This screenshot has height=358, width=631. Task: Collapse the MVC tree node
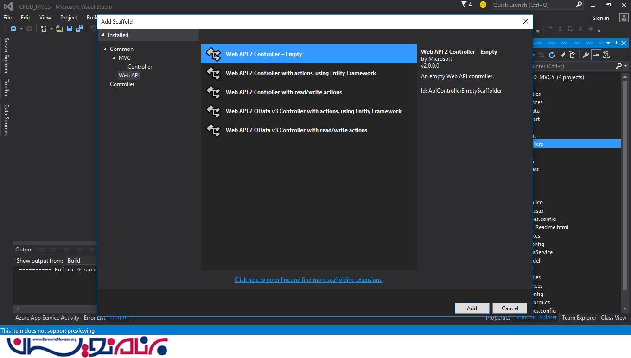click(114, 58)
